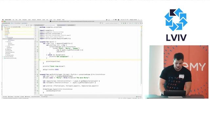Open the Apple menu
Image resolution: width=210 pixels, height=118 pixels.
pyautogui.click(x=3, y=20)
